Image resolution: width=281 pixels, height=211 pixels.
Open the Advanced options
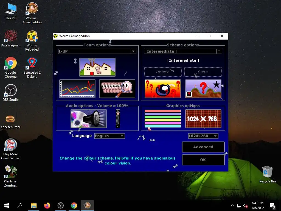point(203,147)
